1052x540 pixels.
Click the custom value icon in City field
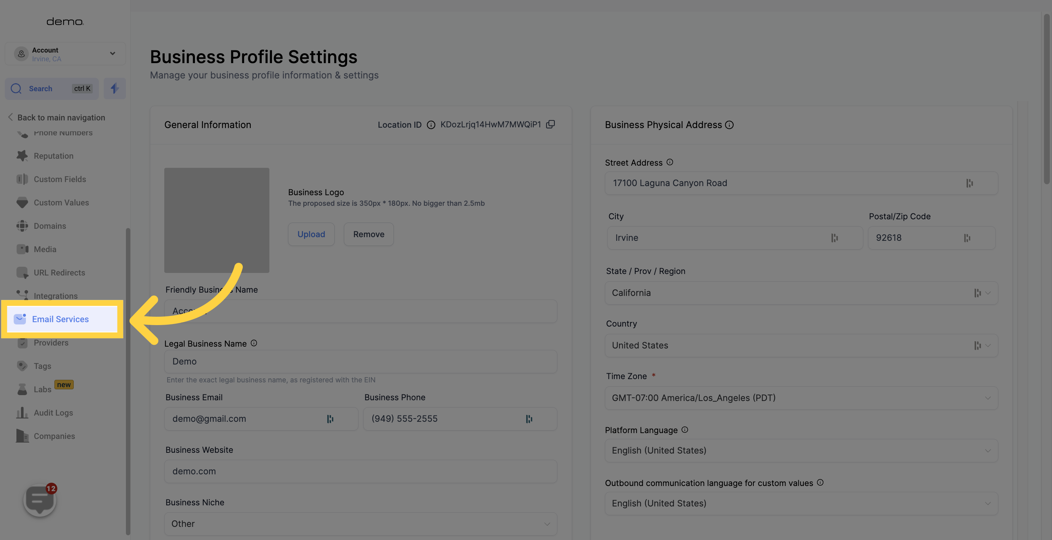834,238
